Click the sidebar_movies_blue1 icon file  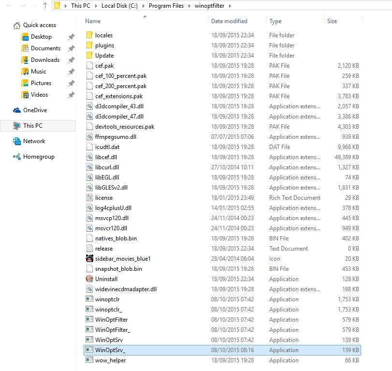(x=89, y=259)
